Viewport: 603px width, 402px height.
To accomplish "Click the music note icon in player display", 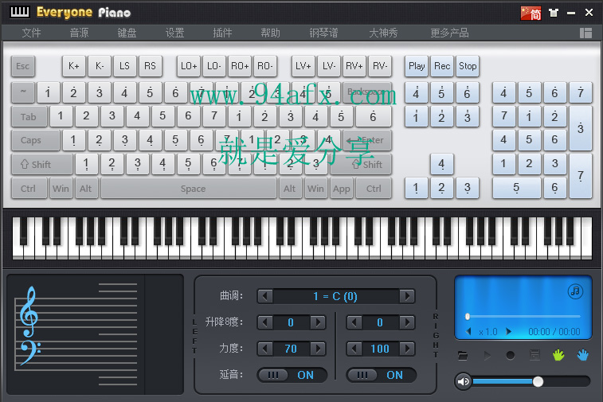I will 575,291.
